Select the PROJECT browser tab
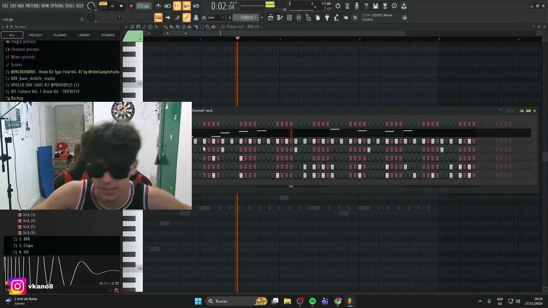The image size is (548, 308). coord(36,35)
